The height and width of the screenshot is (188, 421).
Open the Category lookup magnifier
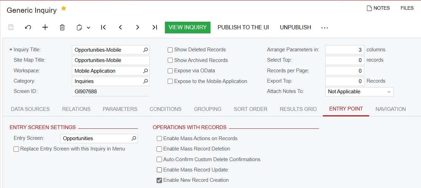tap(146, 81)
